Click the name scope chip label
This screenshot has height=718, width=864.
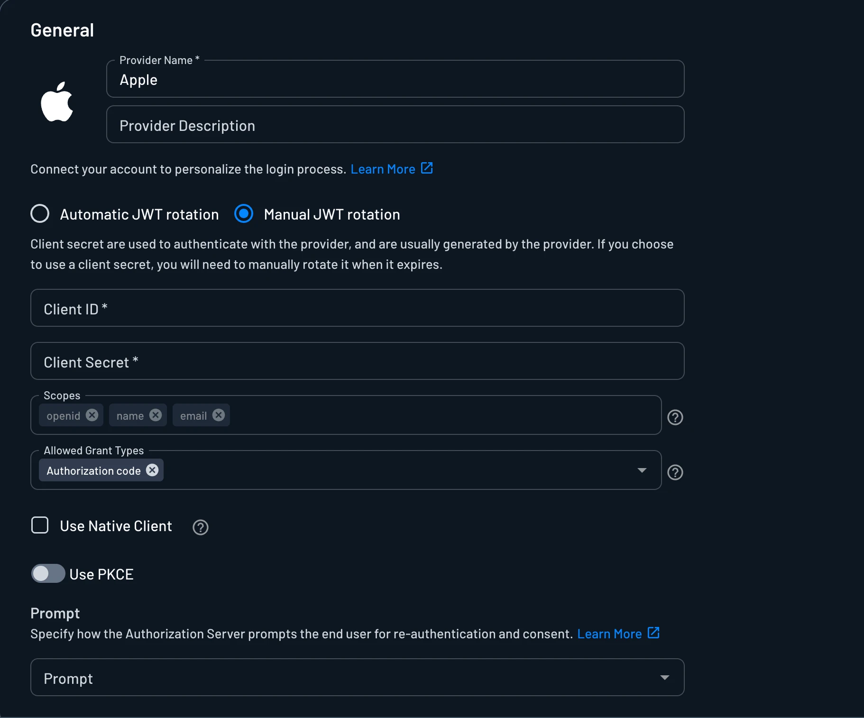[130, 416]
